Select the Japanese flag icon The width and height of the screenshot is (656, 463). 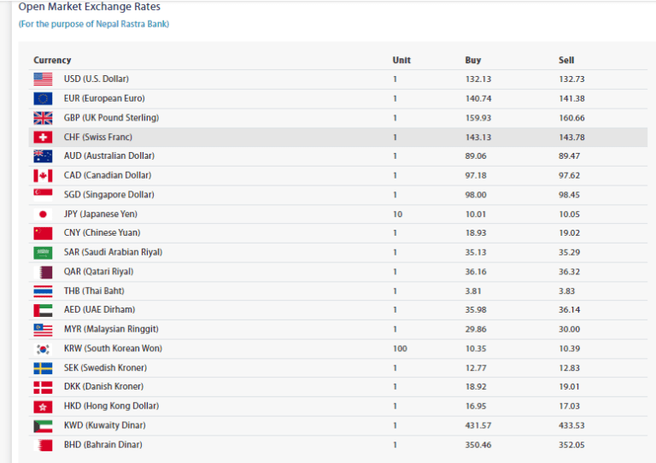pos(43,214)
